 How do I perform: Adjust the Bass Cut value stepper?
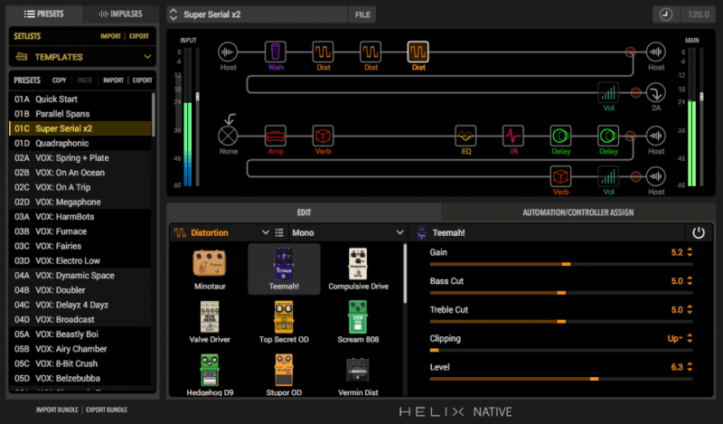[x=690, y=281]
